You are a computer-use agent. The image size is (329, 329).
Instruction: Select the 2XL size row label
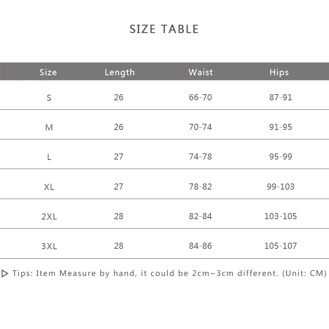point(49,217)
